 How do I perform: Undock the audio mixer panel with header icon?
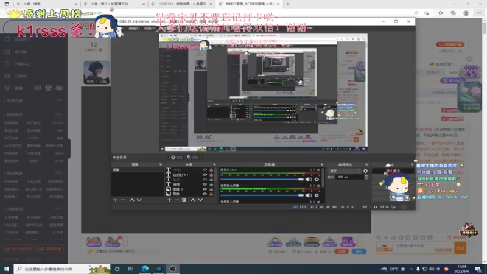322,164
